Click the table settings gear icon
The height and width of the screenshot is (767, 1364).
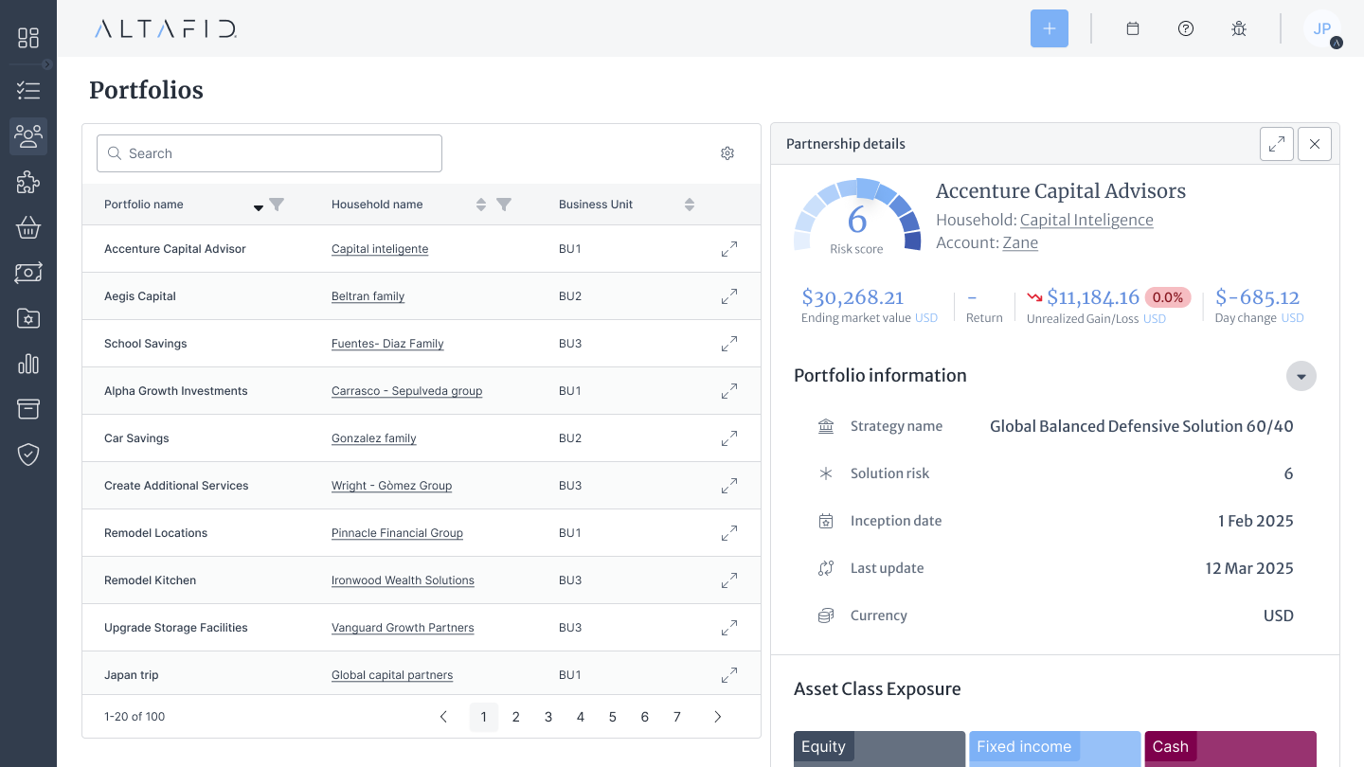coord(727,153)
